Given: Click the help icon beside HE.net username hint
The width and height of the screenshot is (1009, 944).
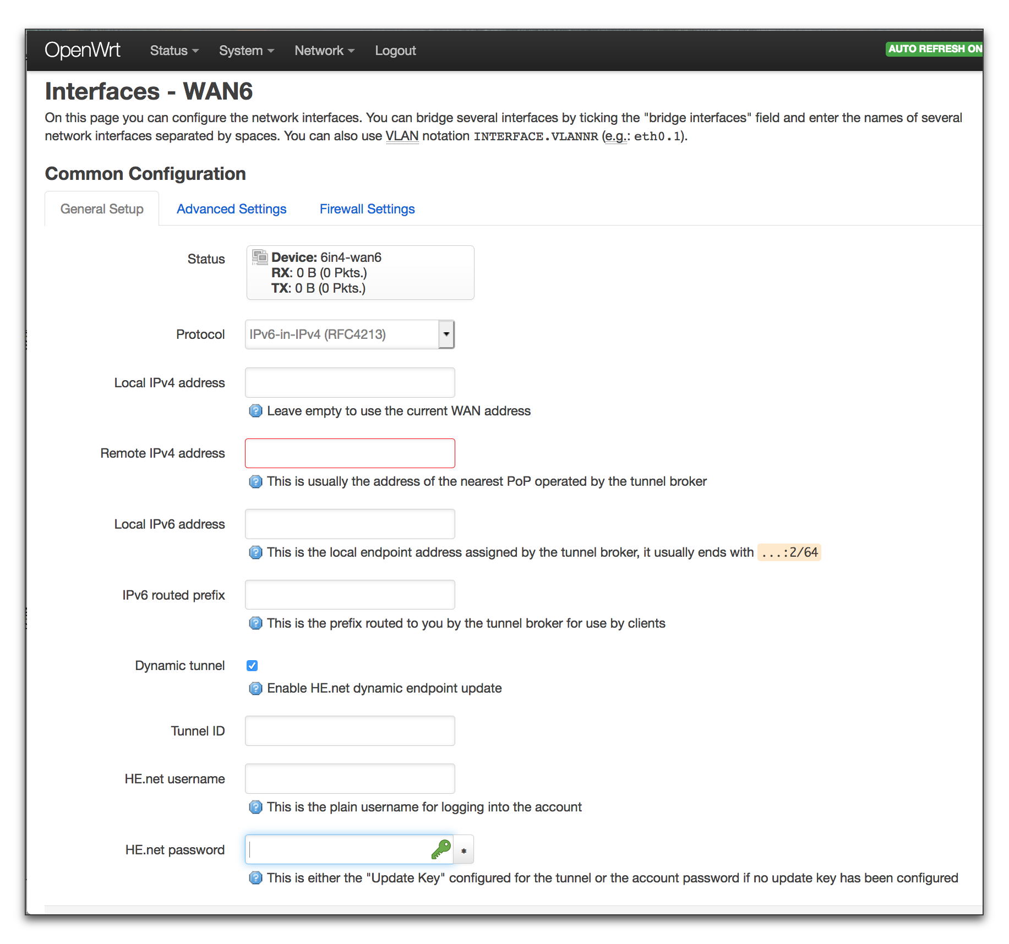Looking at the screenshot, I should point(255,807).
